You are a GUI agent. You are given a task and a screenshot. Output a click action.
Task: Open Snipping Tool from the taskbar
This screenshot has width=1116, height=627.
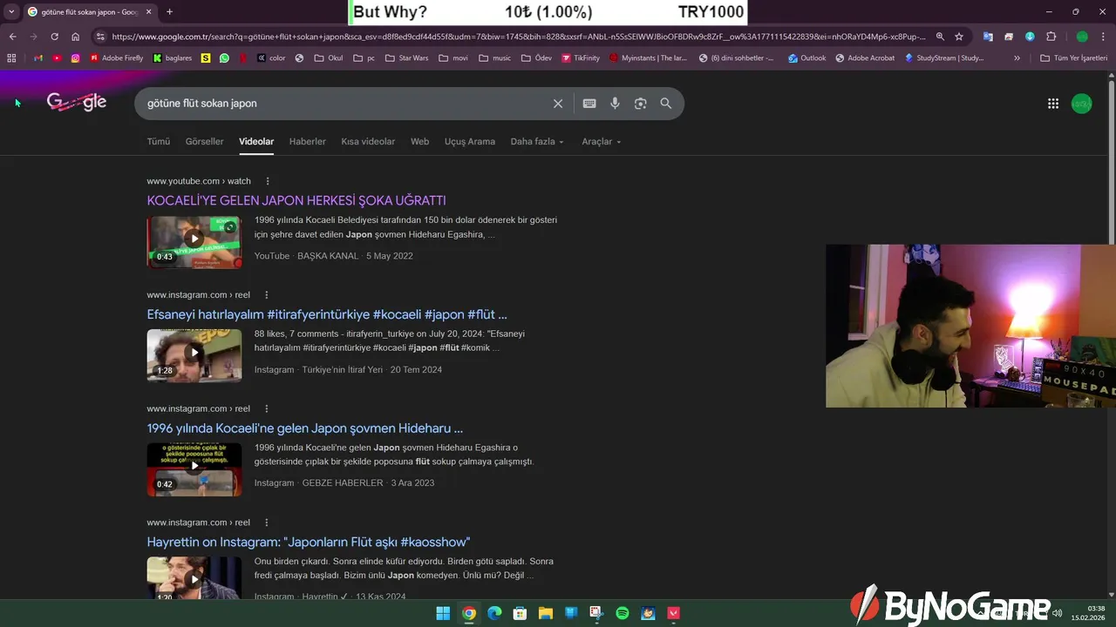(596, 613)
